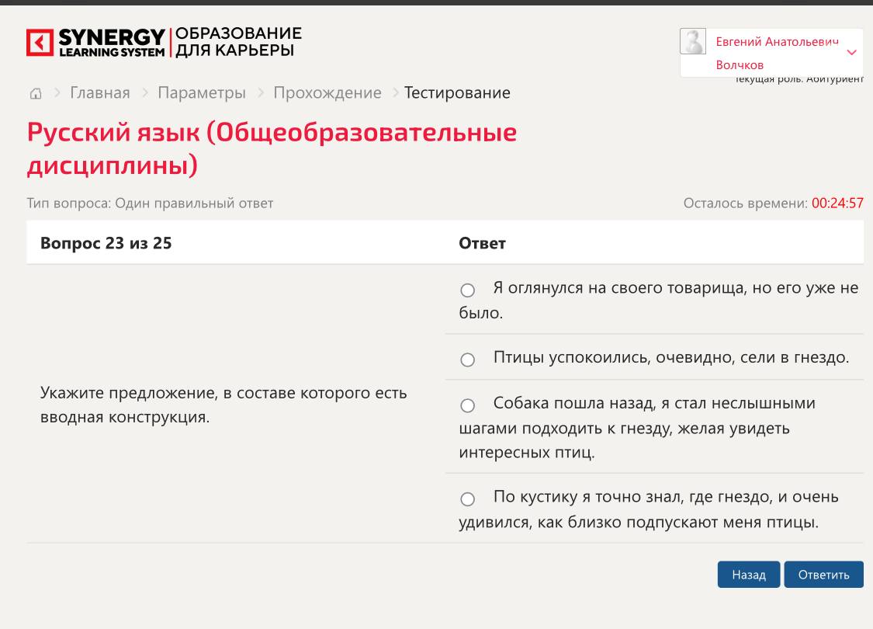The height and width of the screenshot is (629, 873).
Task: Click the remaining time 00:24:57 value
Action: pos(837,203)
